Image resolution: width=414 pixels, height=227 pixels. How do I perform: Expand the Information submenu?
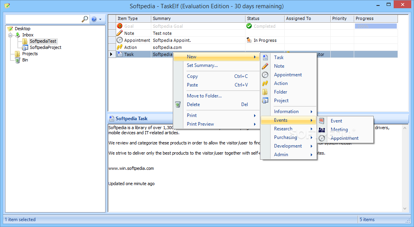coord(289,112)
